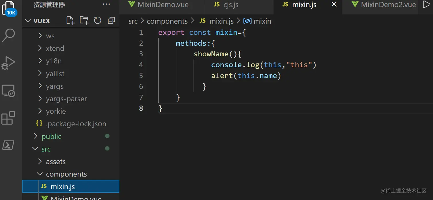Open the Remote Explorer view

(x=8, y=91)
